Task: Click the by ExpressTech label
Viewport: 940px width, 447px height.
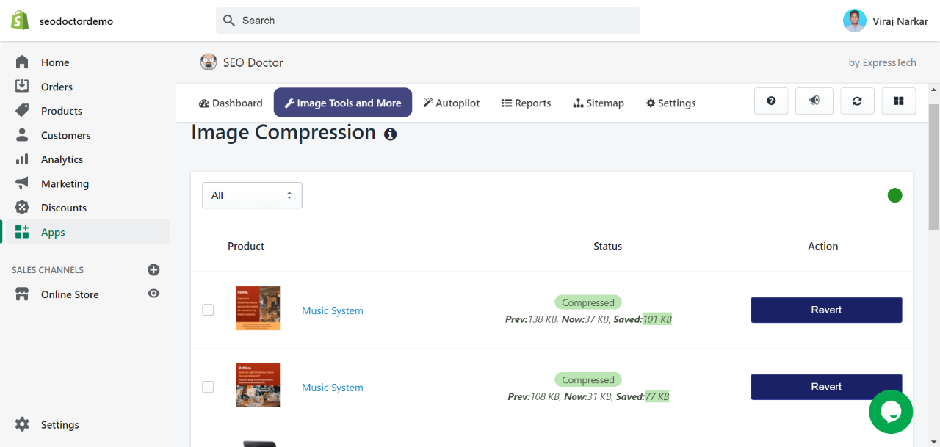Action: pyautogui.click(x=882, y=62)
